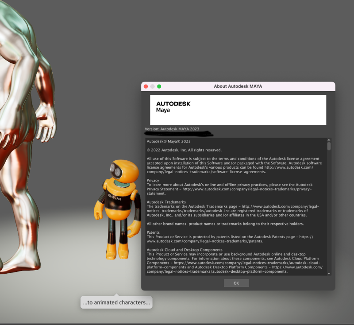Click the scroll up arrow in license text
354x325 pixels.
[329, 140]
